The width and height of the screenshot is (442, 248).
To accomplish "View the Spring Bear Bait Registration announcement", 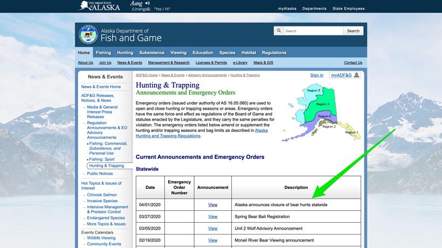I will click(x=212, y=216).
